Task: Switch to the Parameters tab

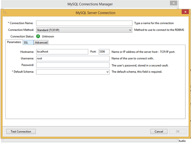Action: (x=14, y=42)
